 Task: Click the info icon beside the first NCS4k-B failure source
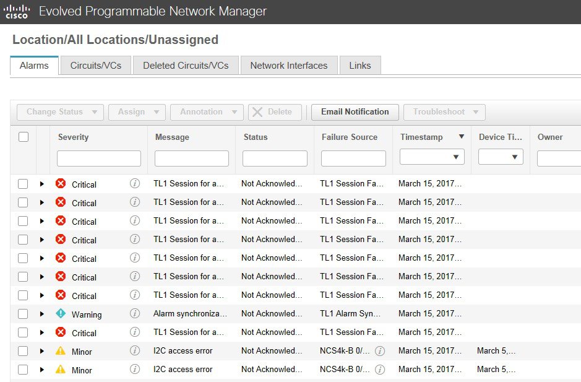pyautogui.click(x=380, y=351)
